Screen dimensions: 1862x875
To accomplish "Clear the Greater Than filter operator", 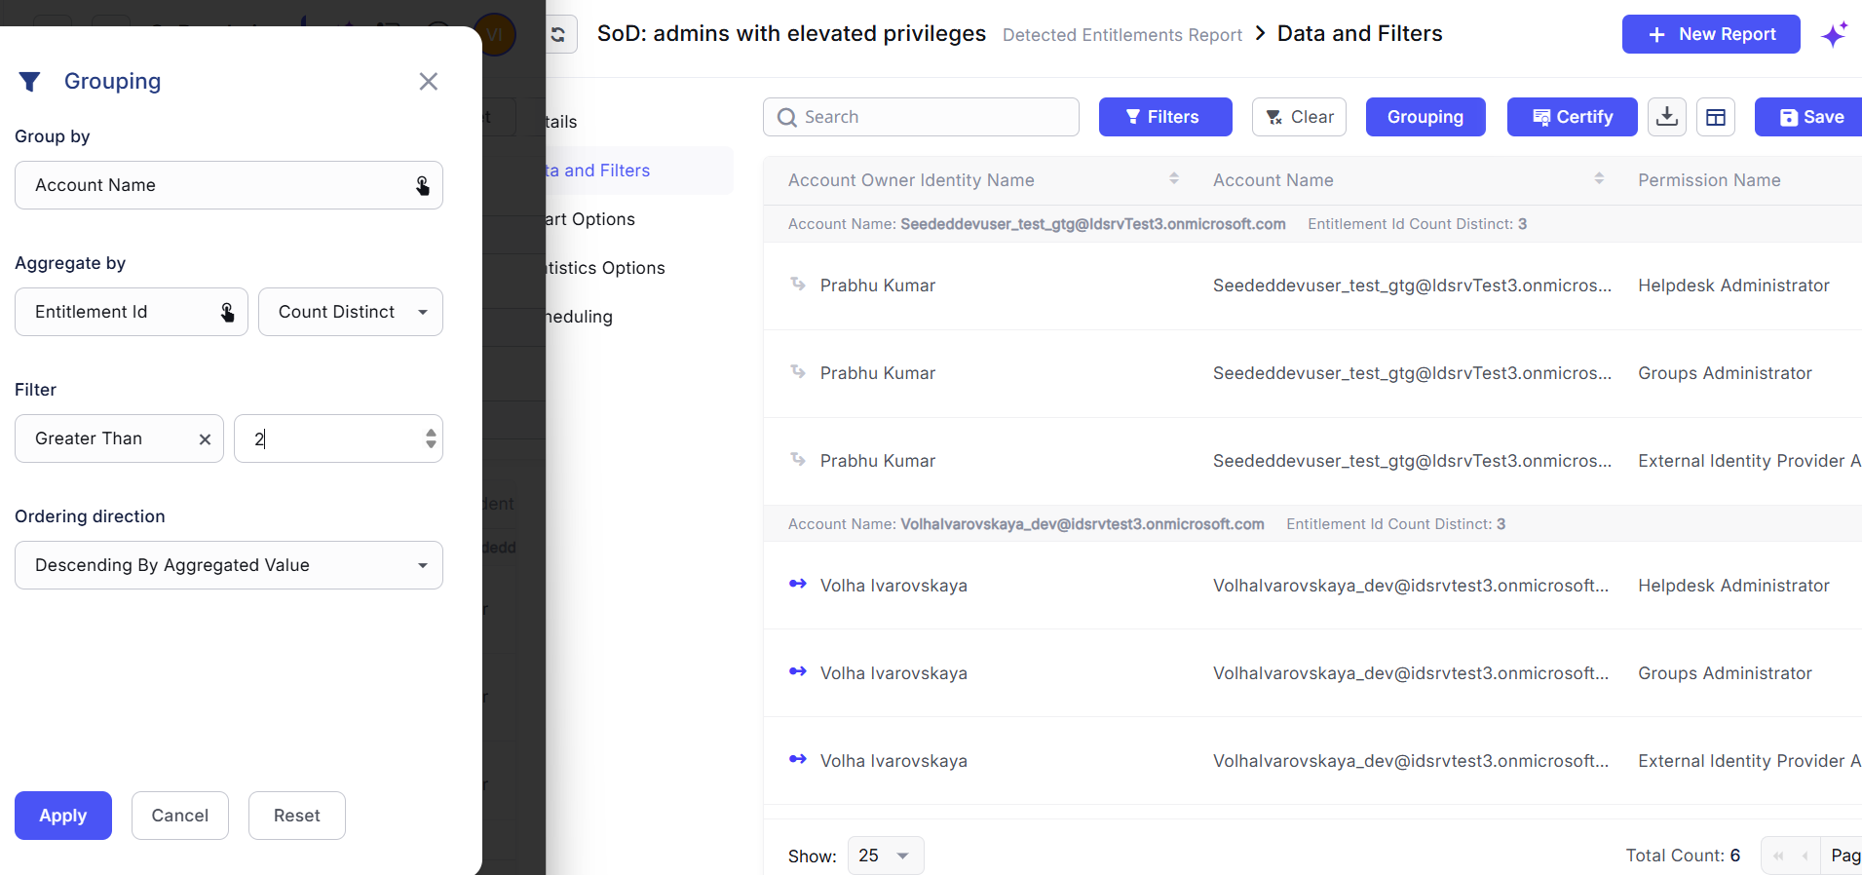I will click(205, 439).
